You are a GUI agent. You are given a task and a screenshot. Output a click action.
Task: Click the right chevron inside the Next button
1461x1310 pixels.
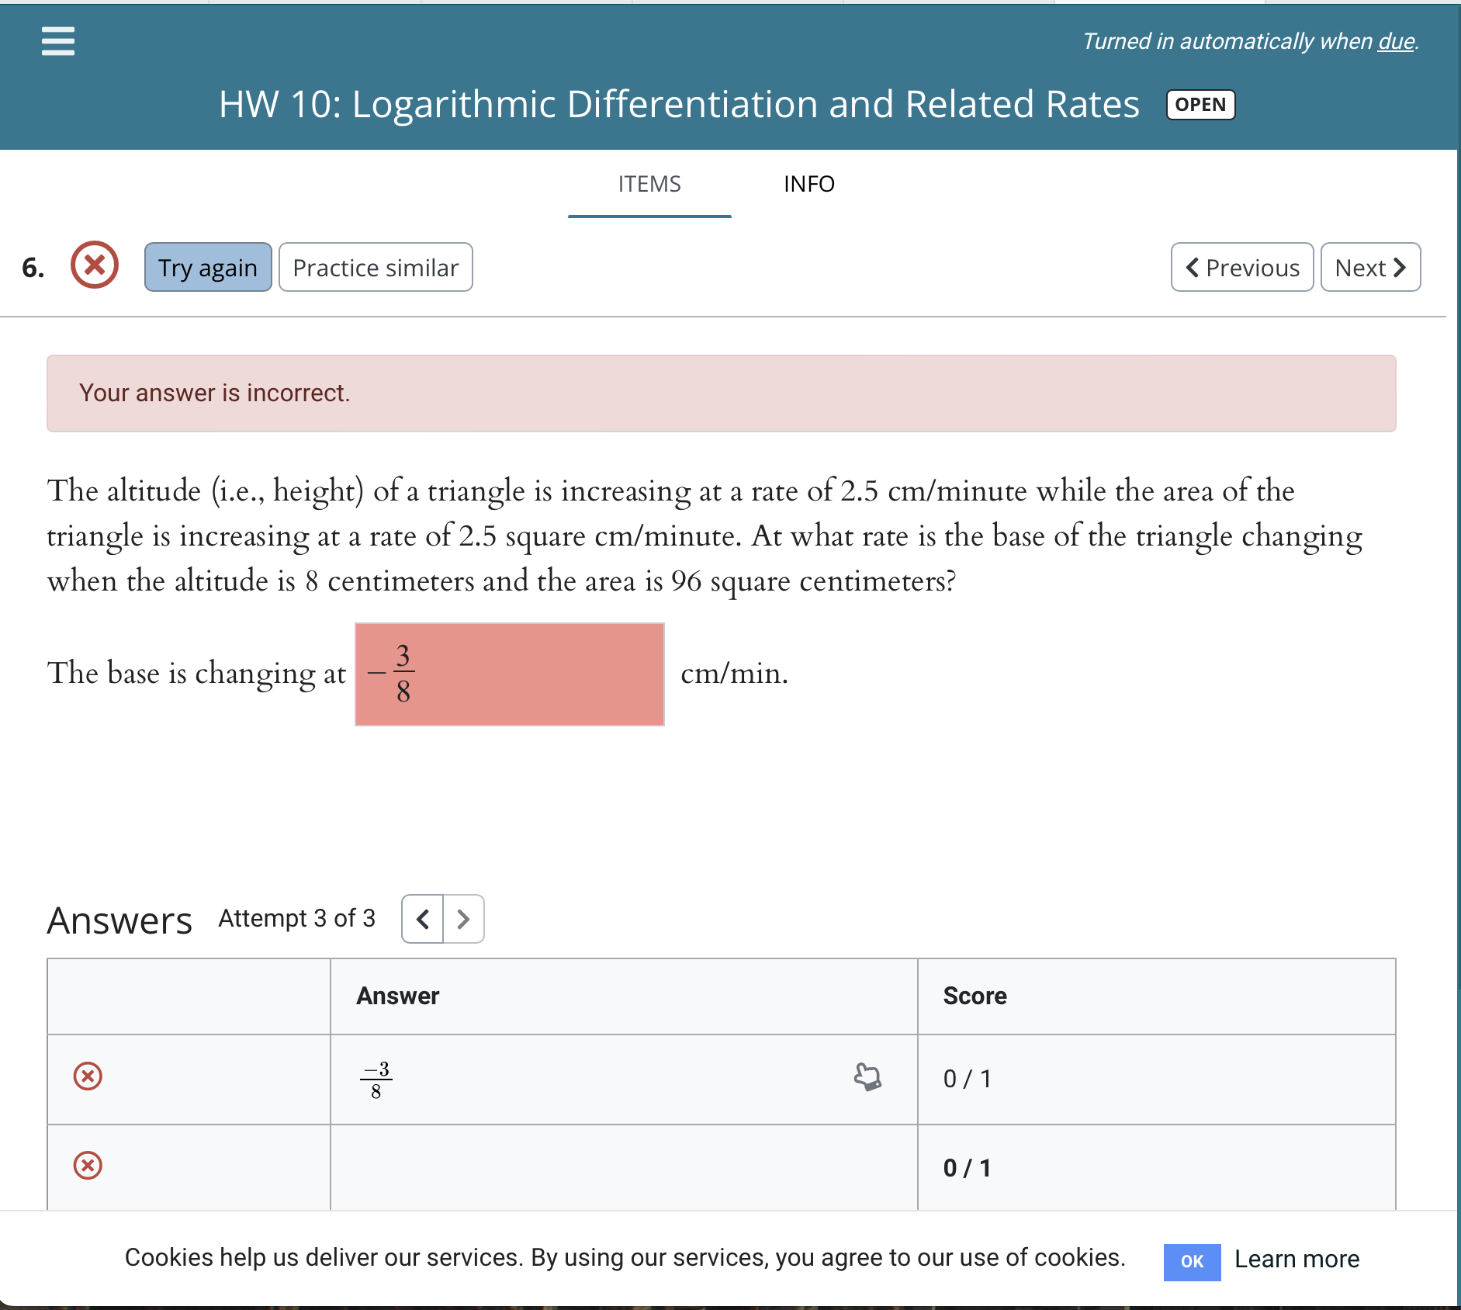tap(1400, 267)
